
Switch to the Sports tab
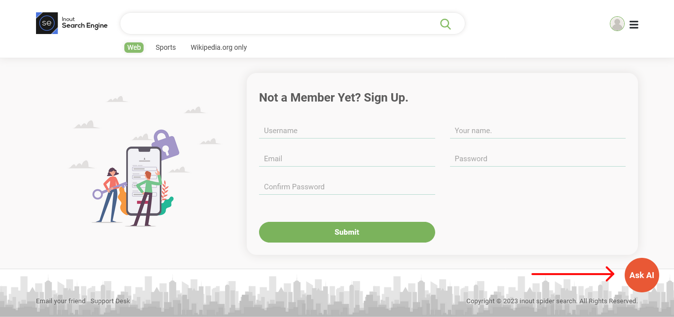[x=166, y=47]
